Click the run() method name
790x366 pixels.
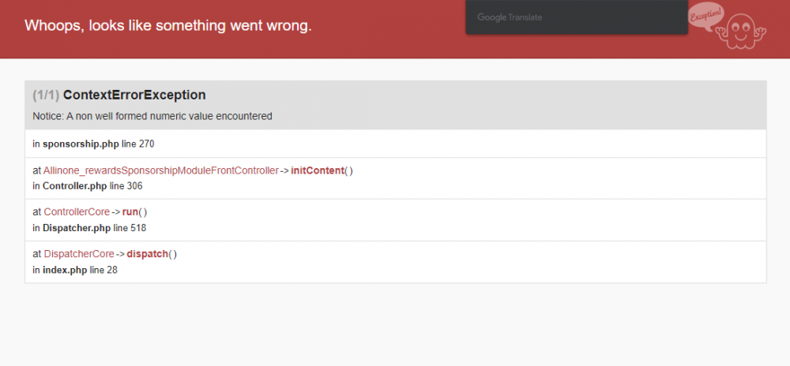tap(130, 212)
